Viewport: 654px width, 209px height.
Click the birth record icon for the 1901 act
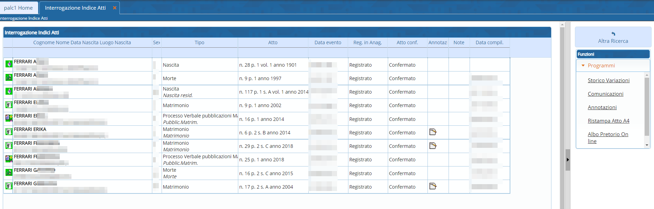click(x=9, y=64)
